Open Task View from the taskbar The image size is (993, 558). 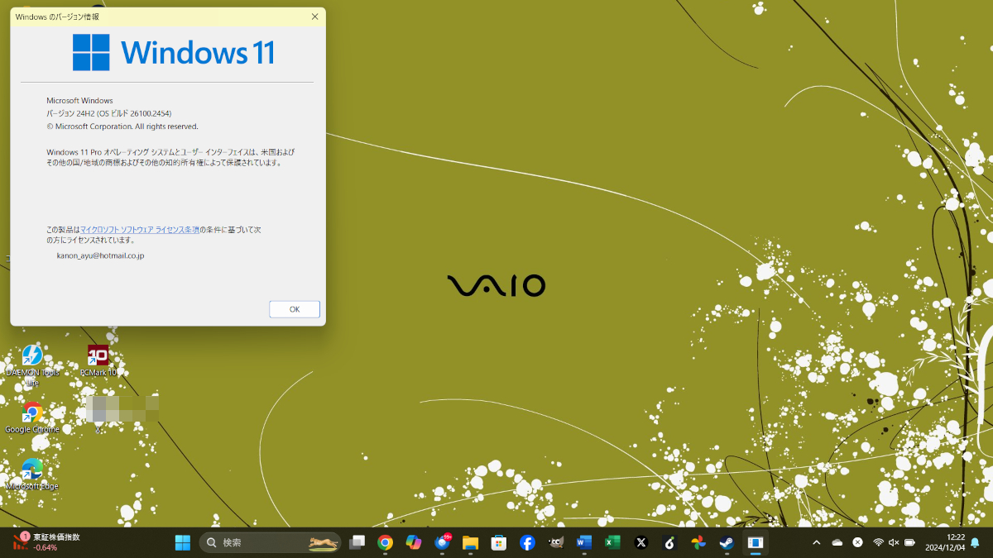357,543
